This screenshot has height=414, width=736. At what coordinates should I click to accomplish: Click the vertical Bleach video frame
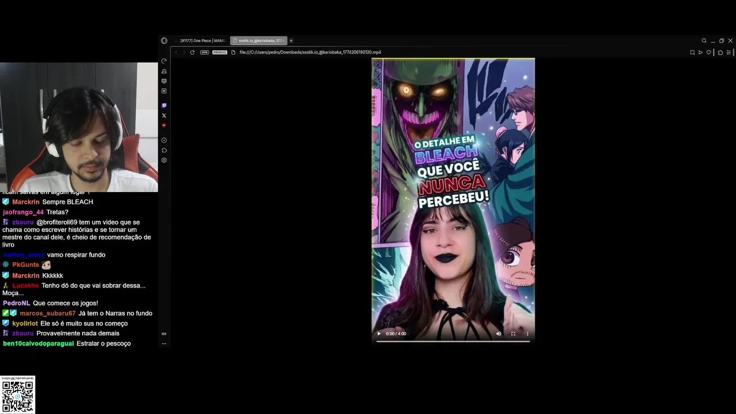click(x=453, y=200)
